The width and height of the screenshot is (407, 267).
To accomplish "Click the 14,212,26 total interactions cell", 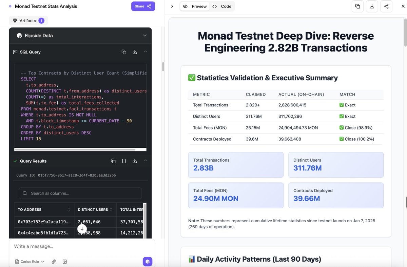I will click(x=132, y=233).
